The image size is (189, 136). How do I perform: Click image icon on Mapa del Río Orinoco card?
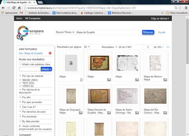pos(165,113)
